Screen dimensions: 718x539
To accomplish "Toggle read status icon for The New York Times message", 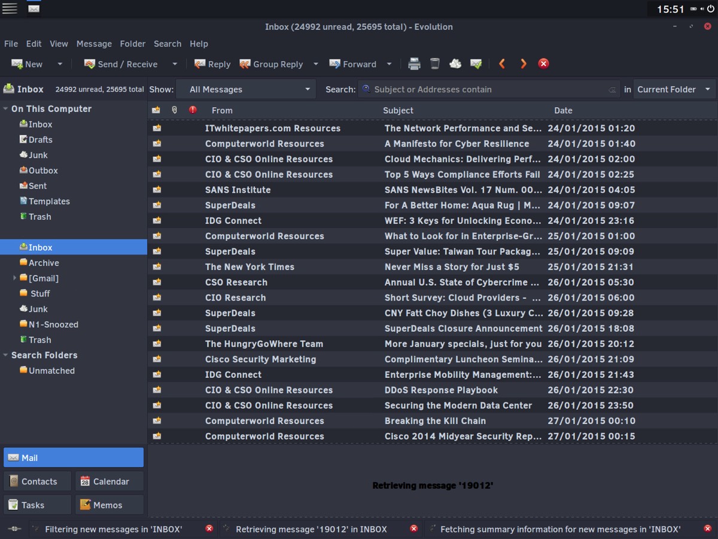I will 157,267.
